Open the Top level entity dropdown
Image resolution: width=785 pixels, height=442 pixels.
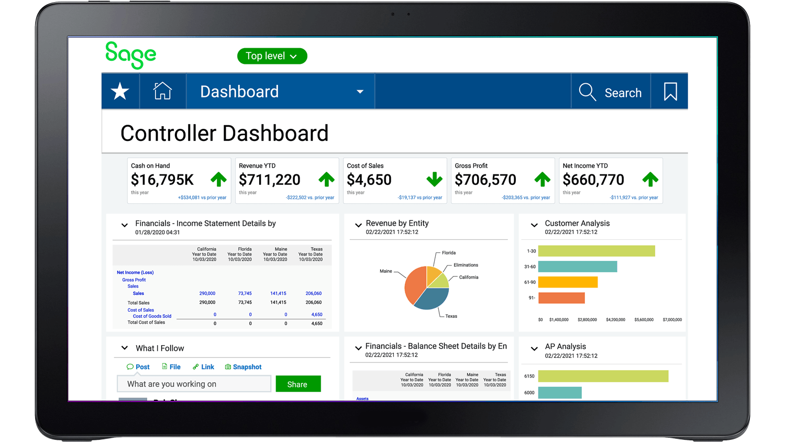click(272, 56)
